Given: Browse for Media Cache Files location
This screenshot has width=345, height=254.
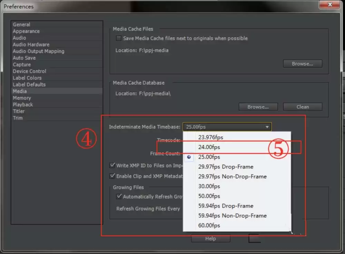Looking at the screenshot, I should pyautogui.click(x=303, y=64).
